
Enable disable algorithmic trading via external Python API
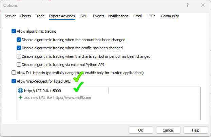click(19, 65)
